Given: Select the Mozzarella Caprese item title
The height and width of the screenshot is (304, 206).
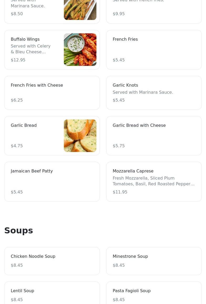Looking at the screenshot, I should click(133, 171).
